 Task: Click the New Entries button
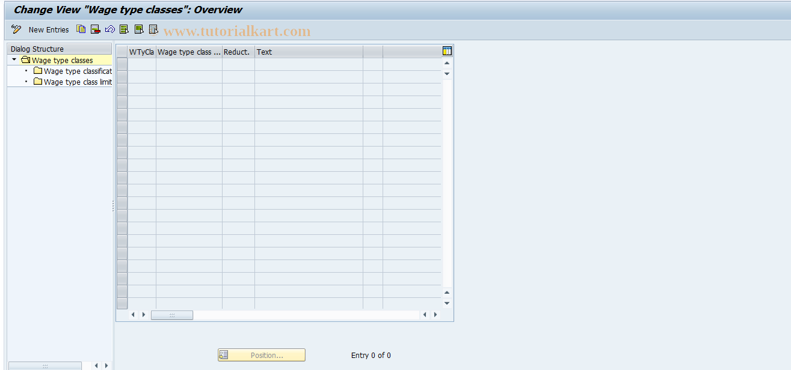49,29
